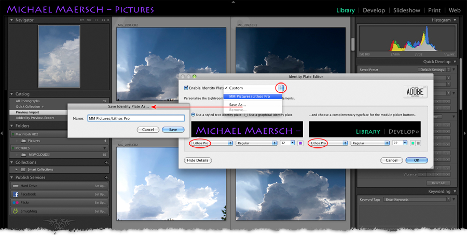This screenshot has height=235, width=467.
Task: Switch to the Web module
Action: point(455,10)
